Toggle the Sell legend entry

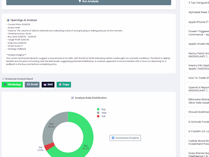coord(101,116)
